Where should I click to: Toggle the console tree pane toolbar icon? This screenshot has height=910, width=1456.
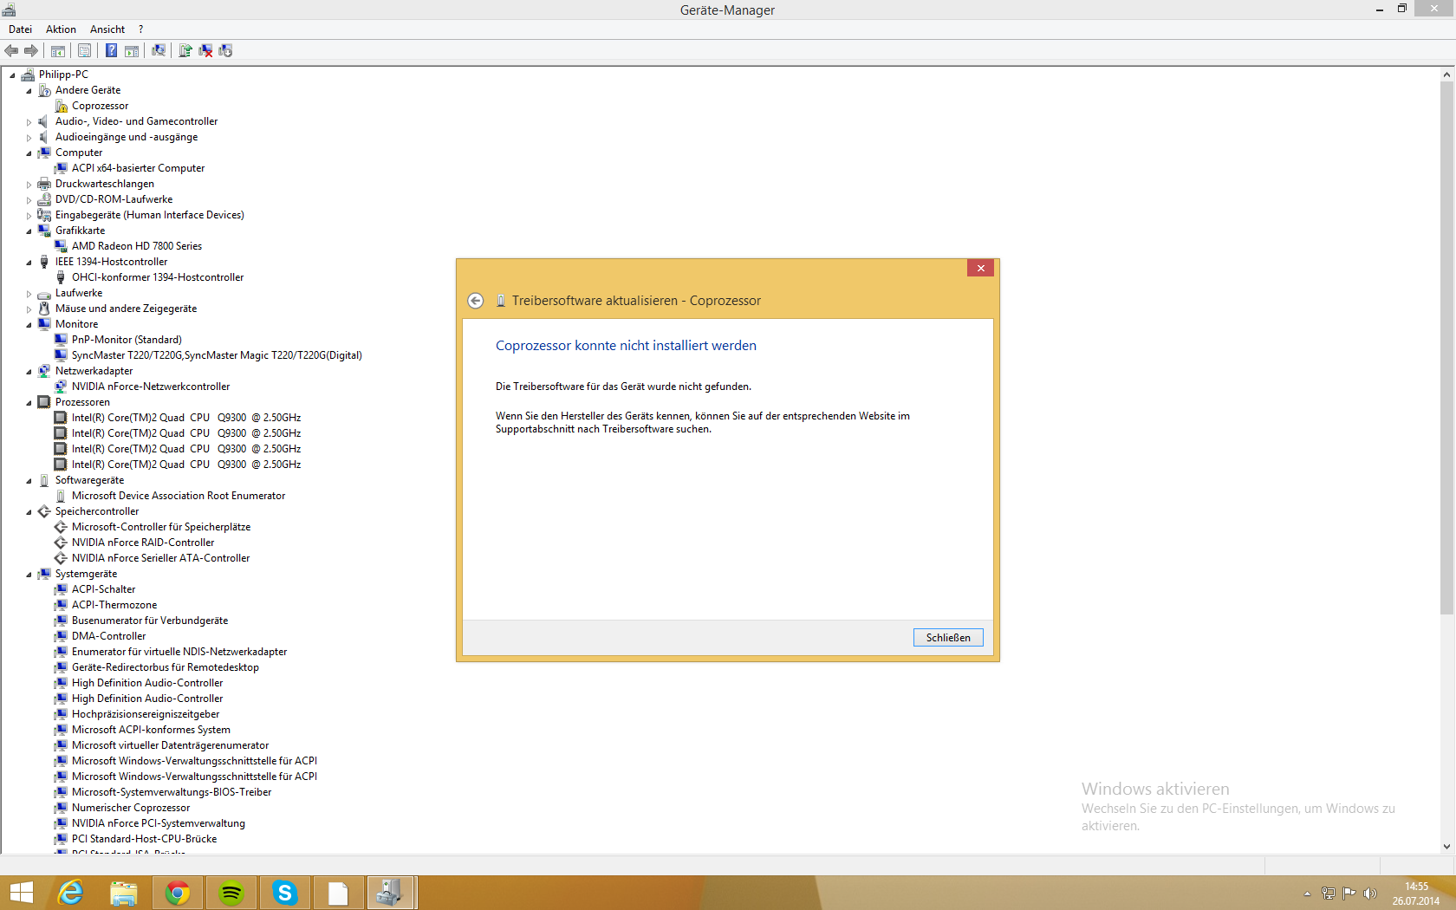[58, 51]
